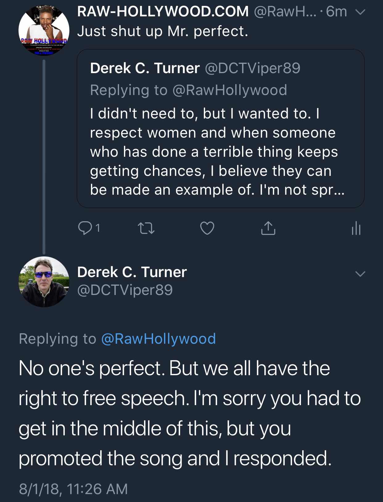Select the @DCTViper89 handle under Derek's name
The width and height of the screenshot is (383, 502).
[x=125, y=290]
